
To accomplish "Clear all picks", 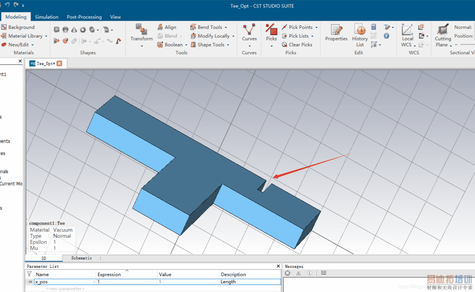I will coord(297,45).
